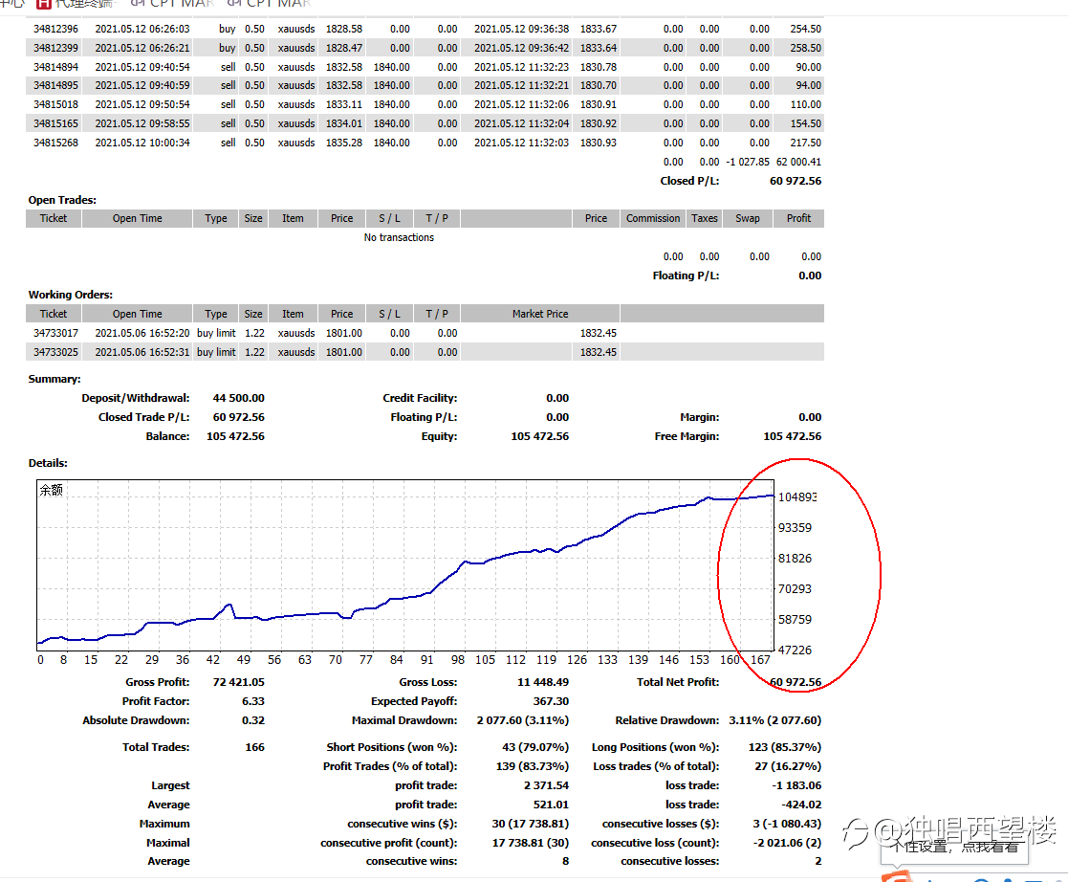Click the 个性设置 tooltip bubble
This screenshot has height=882, width=1068.
[x=955, y=847]
